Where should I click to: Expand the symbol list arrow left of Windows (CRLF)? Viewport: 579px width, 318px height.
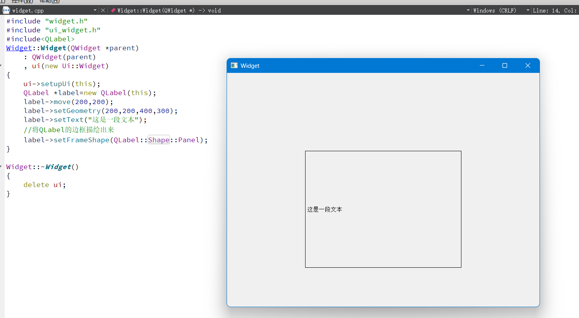coord(468,10)
